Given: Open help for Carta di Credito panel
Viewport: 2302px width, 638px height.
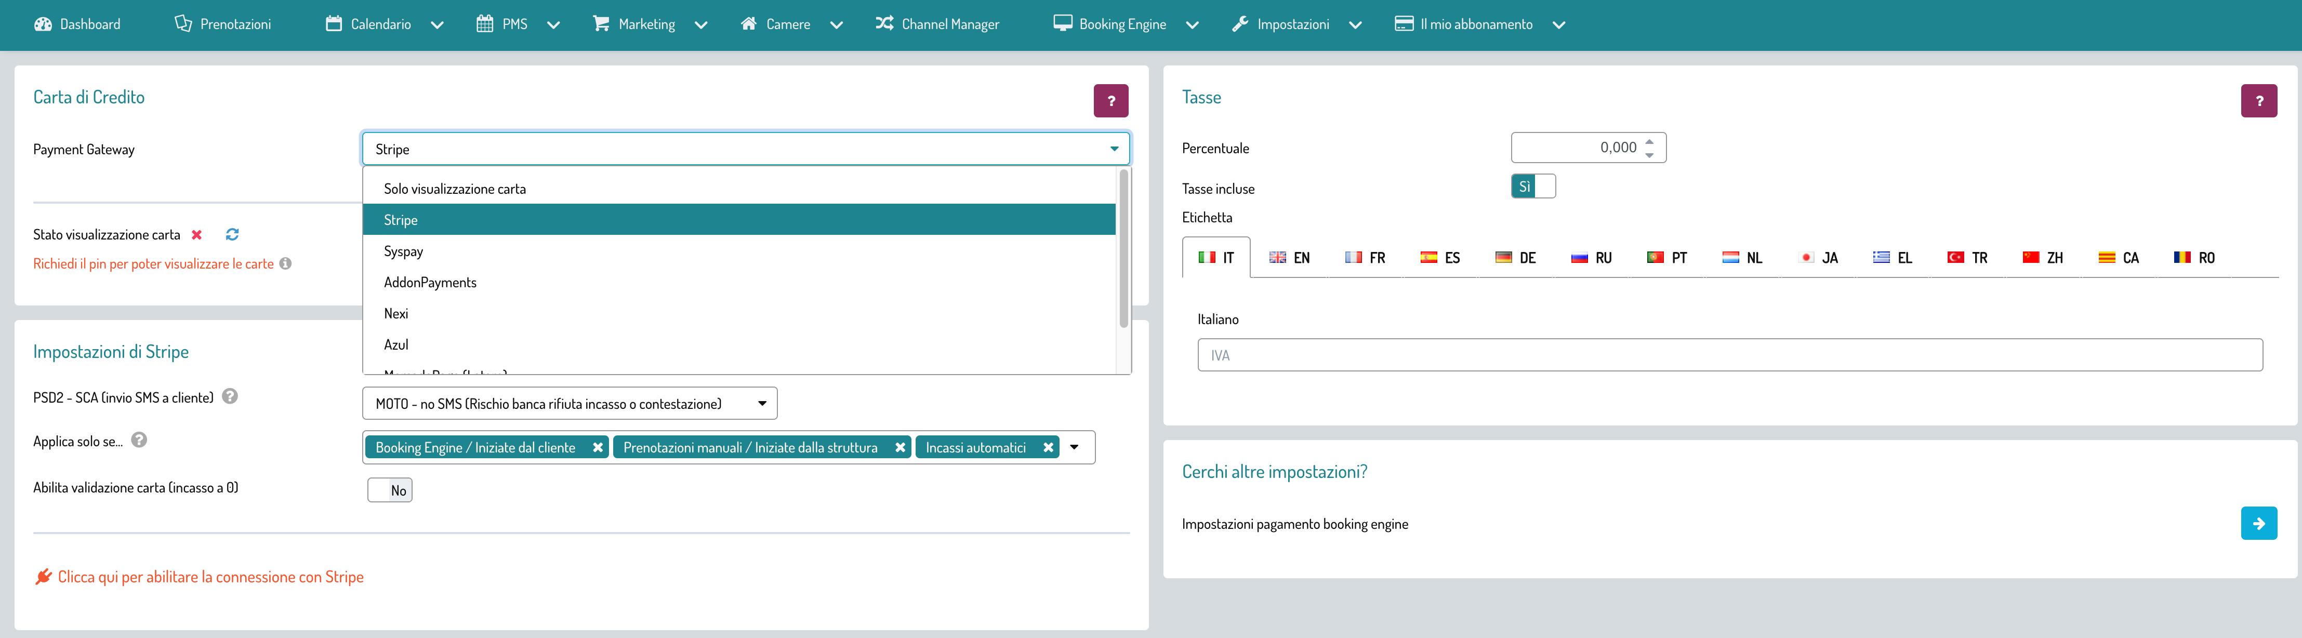Looking at the screenshot, I should [x=1110, y=101].
